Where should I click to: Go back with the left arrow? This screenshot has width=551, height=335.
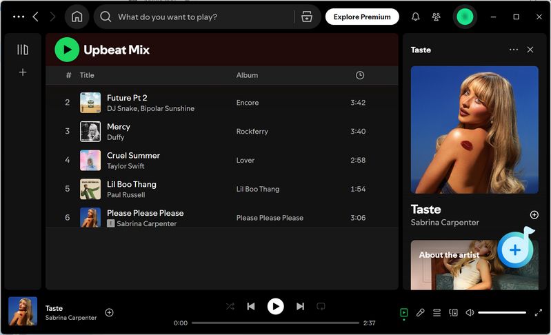coord(35,17)
